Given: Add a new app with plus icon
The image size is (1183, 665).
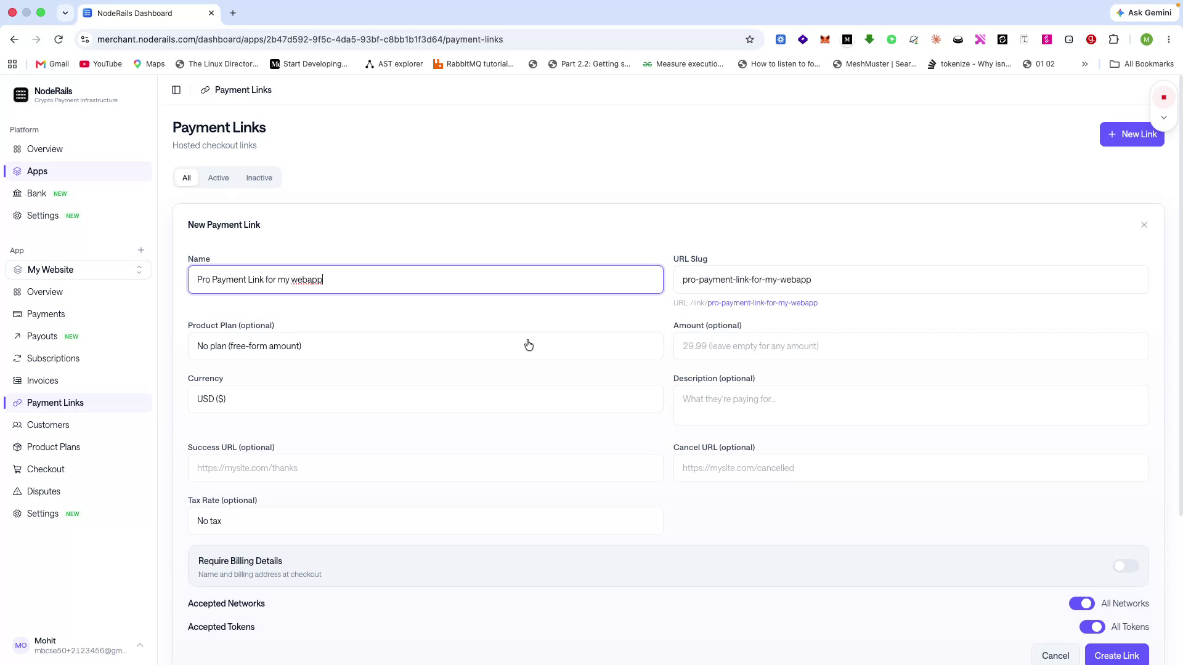Looking at the screenshot, I should click(x=141, y=250).
